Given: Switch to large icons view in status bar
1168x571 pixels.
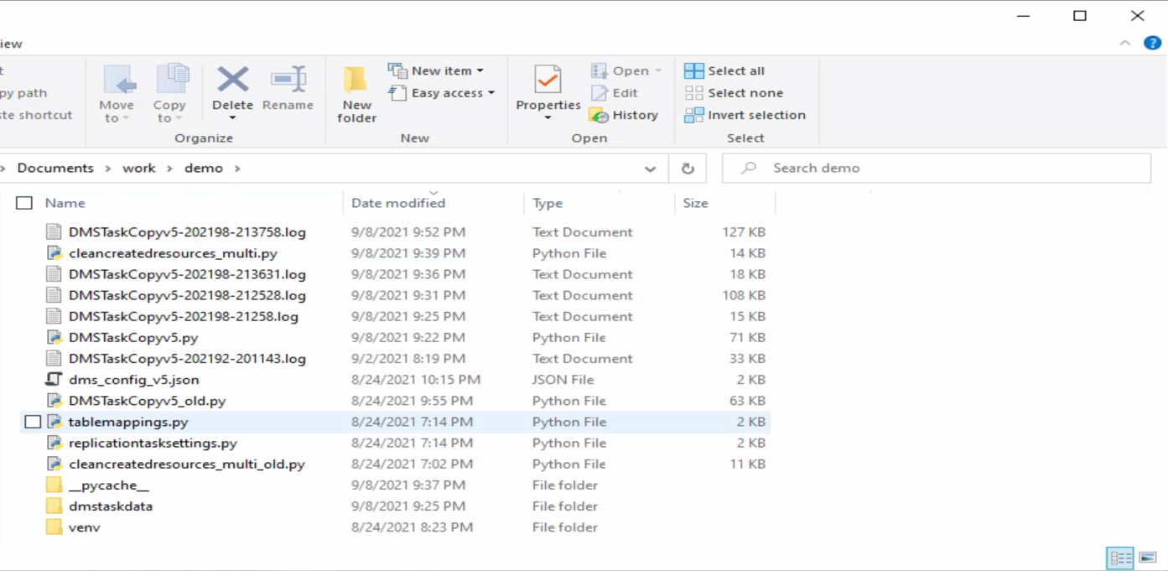Looking at the screenshot, I should [1148, 558].
